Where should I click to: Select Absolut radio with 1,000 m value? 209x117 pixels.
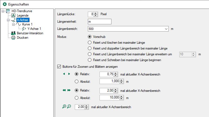pos(77,81)
